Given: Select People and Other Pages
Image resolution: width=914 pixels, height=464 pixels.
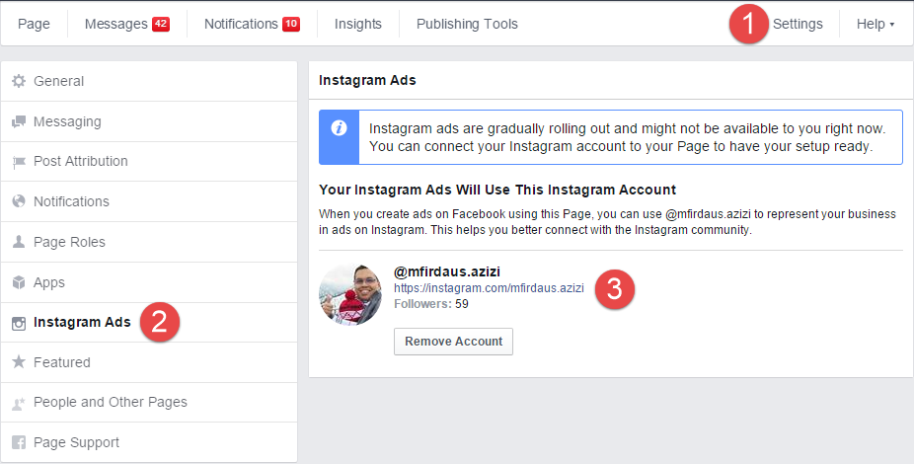Looking at the screenshot, I should pyautogui.click(x=149, y=402).
